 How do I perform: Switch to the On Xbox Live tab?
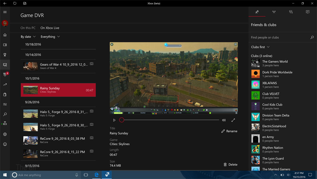tap(50, 28)
